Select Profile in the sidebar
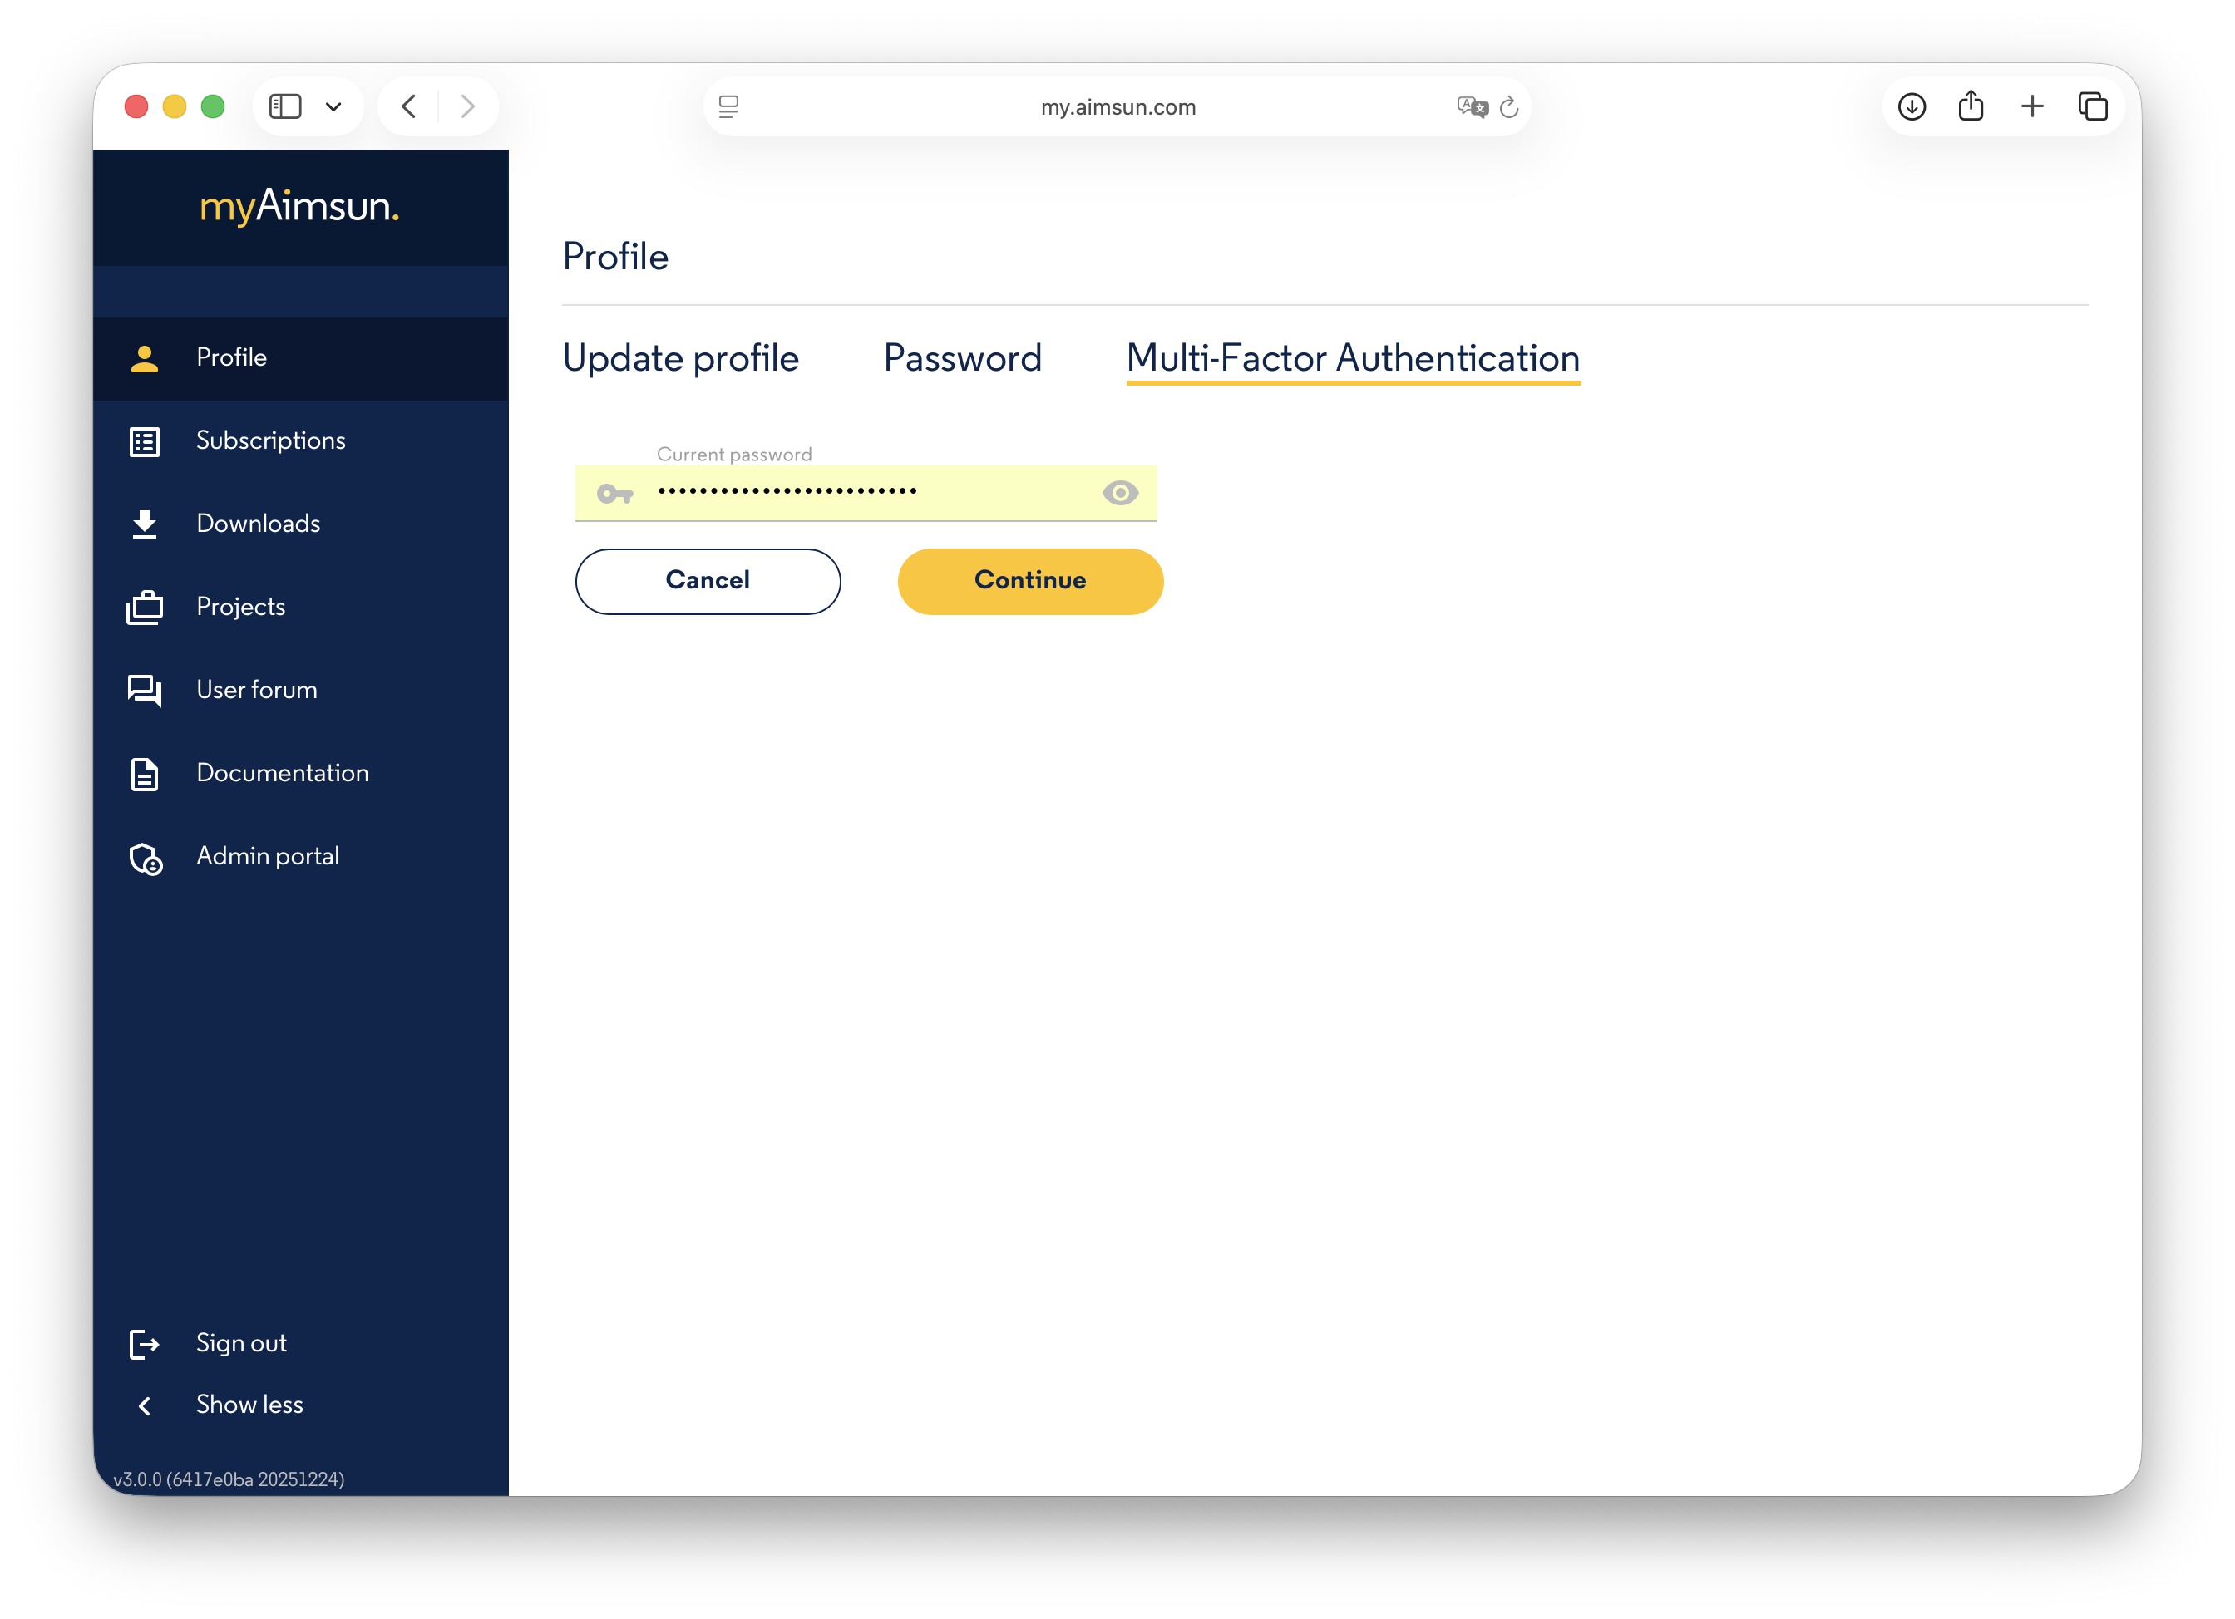This screenshot has width=2235, height=1619. click(230, 357)
